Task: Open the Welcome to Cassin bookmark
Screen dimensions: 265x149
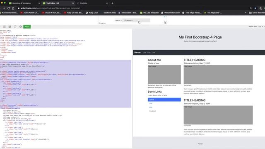Action: point(171,13)
